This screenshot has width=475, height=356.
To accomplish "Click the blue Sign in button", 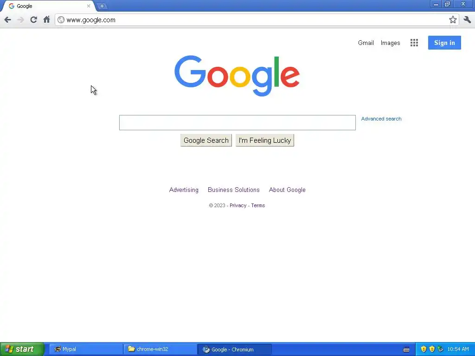I will click(x=444, y=43).
